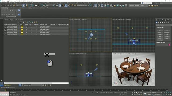
Task: Click the Mirror tool icon
Action: 89,5
